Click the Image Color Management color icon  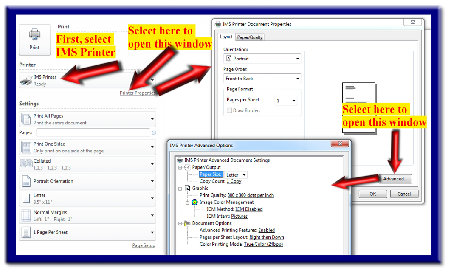tap(195, 202)
